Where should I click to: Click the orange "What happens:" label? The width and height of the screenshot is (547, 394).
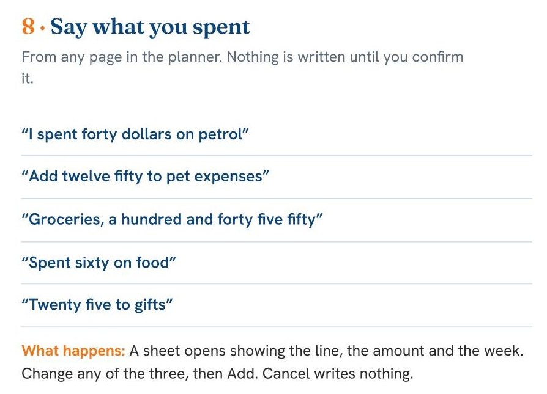[x=73, y=351]
